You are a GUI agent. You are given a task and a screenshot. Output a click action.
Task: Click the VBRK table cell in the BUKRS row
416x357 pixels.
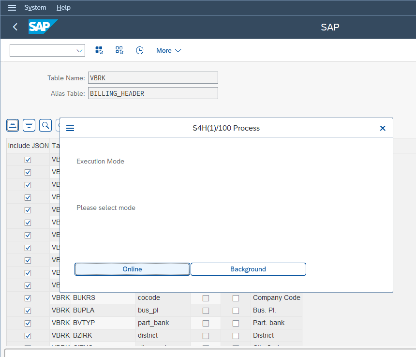(x=60, y=298)
